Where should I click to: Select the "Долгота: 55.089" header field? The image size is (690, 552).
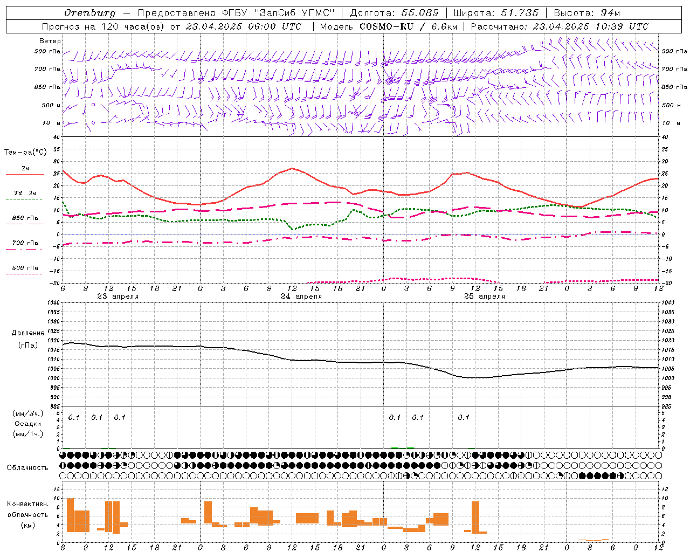coord(395,13)
